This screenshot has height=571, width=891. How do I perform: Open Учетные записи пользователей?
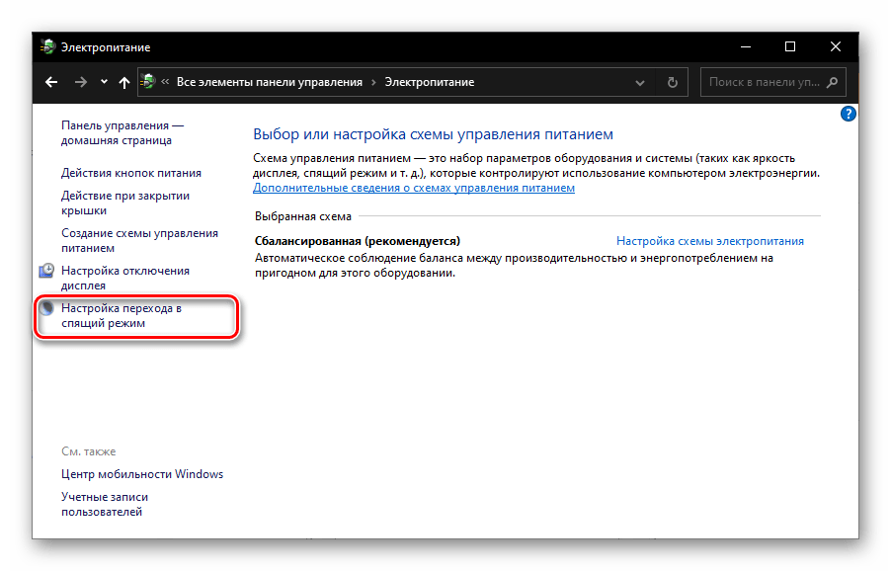[x=105, y=504]
